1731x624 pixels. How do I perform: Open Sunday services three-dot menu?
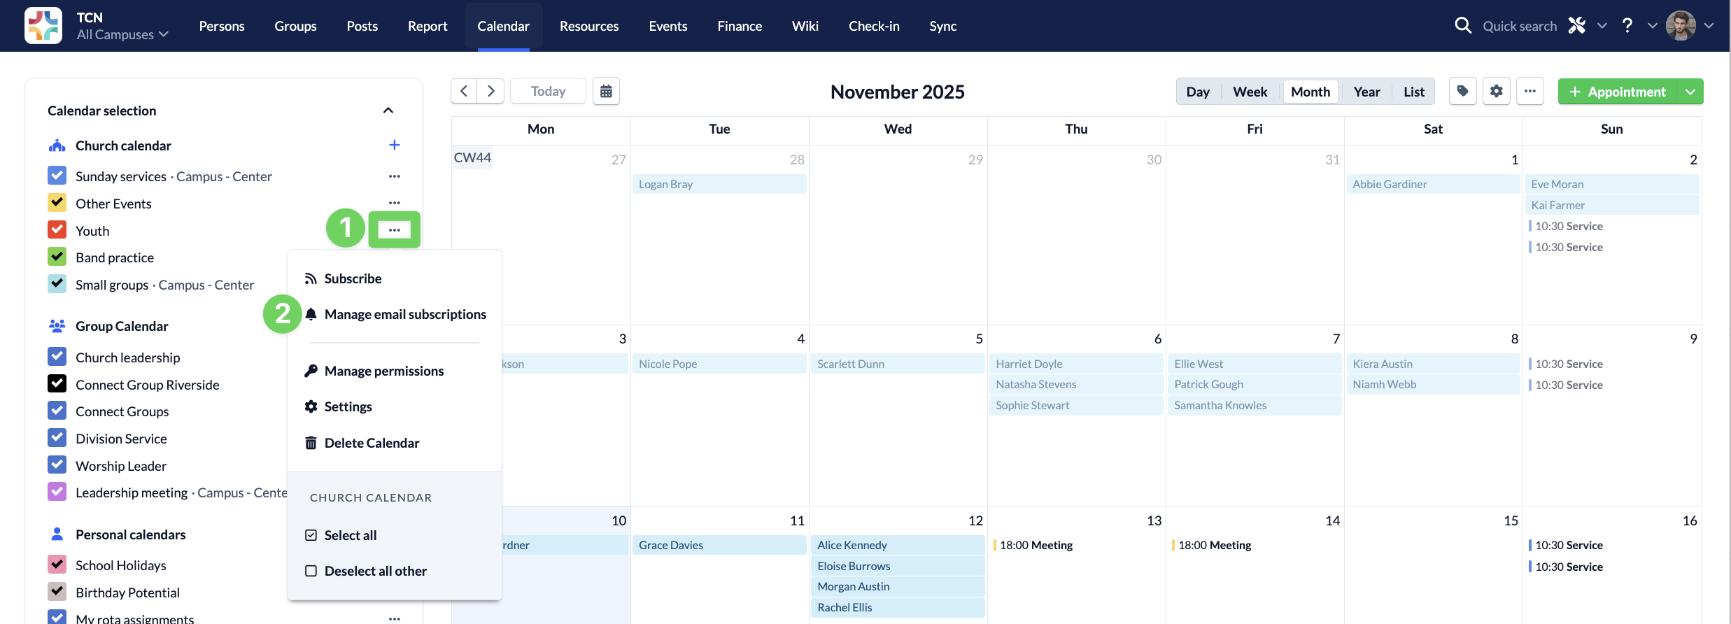[395, 176]
